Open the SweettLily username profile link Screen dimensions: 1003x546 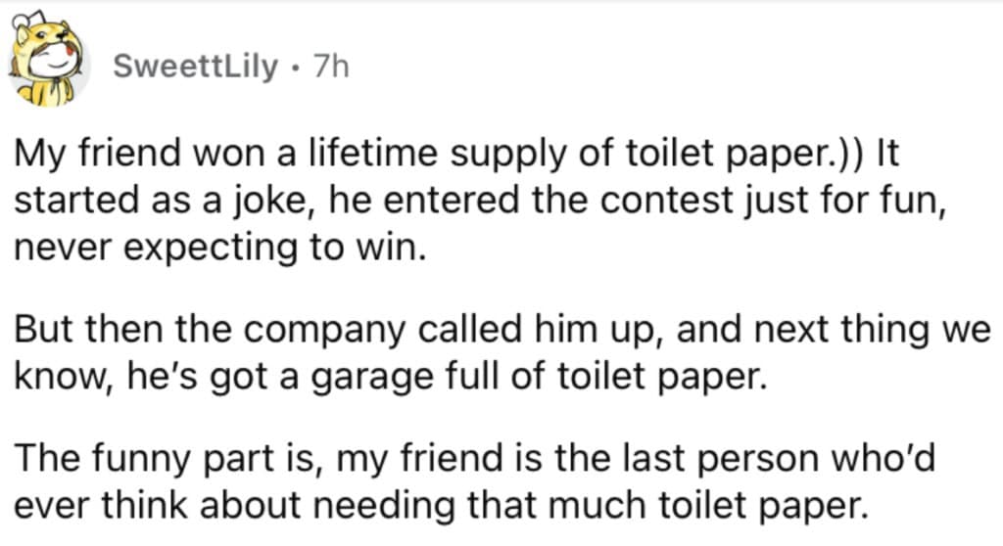click(x=195, y=66)
